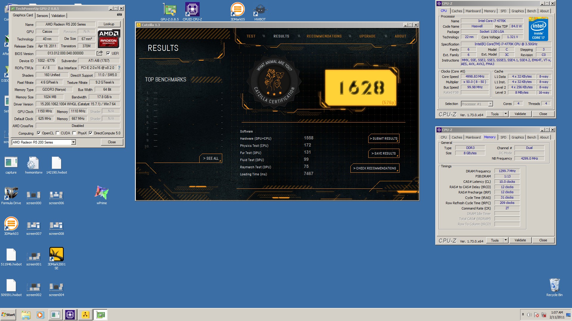The width and height of the screenshot is (572, 321).
Task: Open the 3DMark2001 SE desktop shortcut
Action: click(x=56, y=259)
